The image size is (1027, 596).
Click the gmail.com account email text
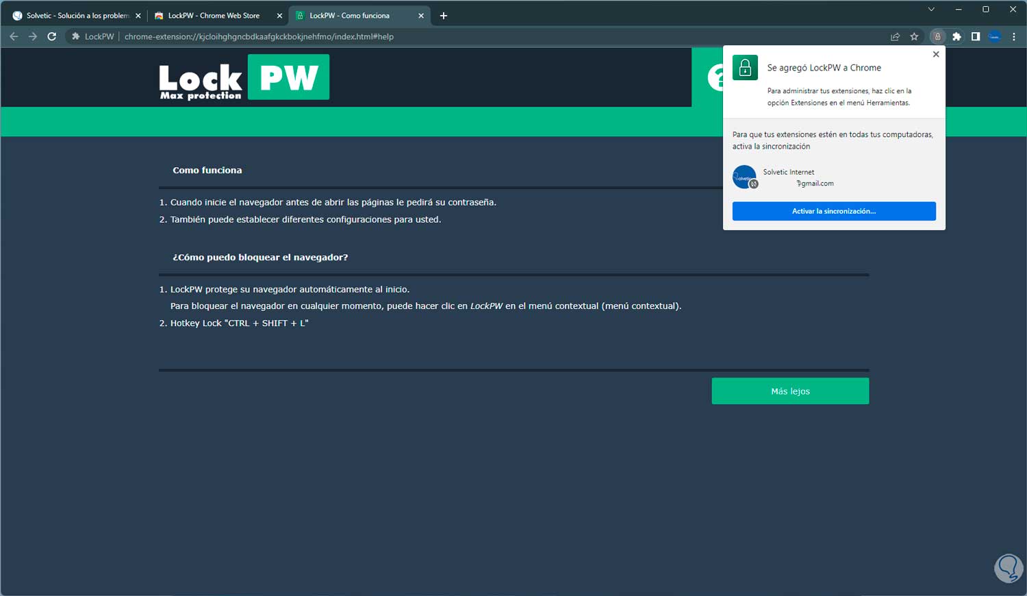click(x=815, y=184)
